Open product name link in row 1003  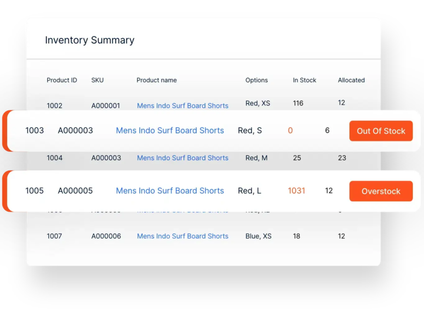(x=170, y=131)
